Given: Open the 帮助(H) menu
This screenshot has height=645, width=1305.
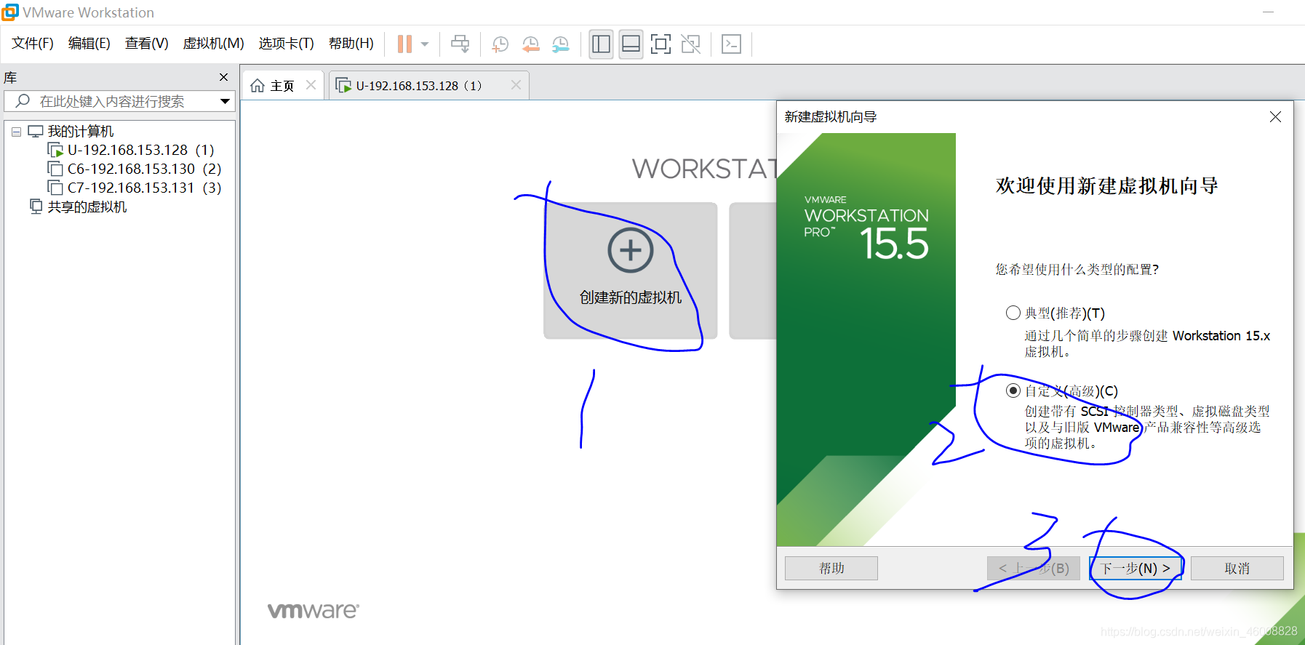Looking at the screenshot, I should (351, 44).
